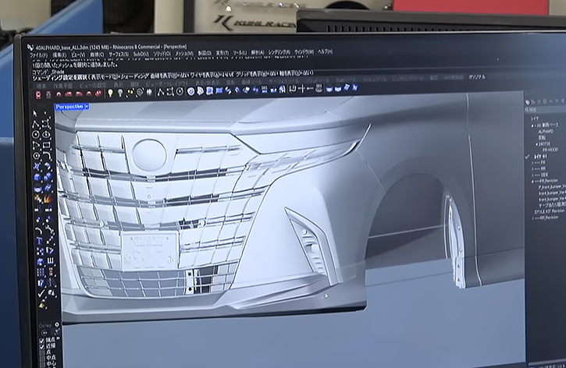The width and height of the screenshot is (566, 368).
Task: Open the レンダリング(R) menu
Action: (x=279, y=52)
